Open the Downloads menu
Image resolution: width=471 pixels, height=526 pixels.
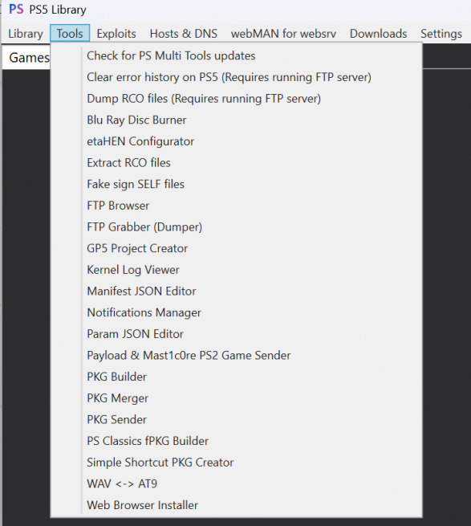coord(378,34)
